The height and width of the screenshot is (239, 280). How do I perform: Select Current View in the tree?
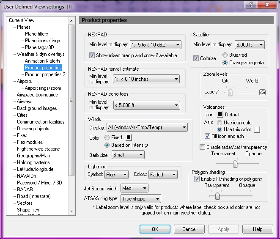tap(22, 20)
